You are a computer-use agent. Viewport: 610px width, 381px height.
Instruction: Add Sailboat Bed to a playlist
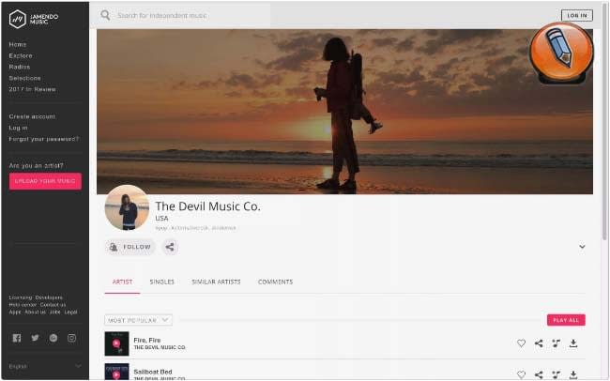pyautogui.click(x=557, y=374)
